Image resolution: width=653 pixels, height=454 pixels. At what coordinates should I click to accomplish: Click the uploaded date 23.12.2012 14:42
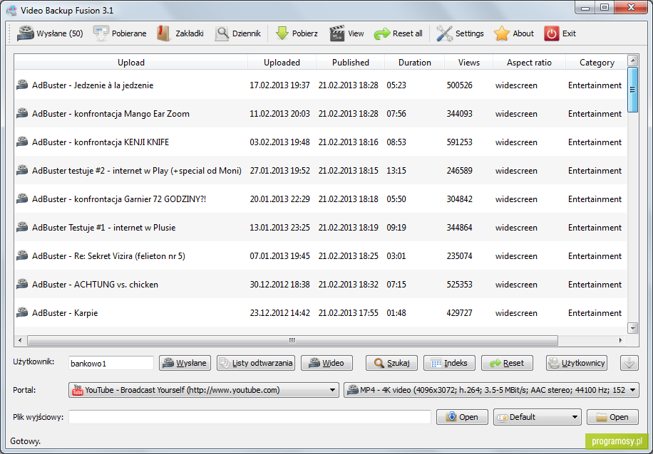pyautogui.click(x=280, y=312)
